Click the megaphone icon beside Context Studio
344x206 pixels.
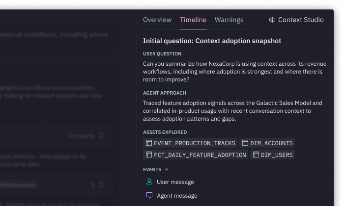pos(272,20)
